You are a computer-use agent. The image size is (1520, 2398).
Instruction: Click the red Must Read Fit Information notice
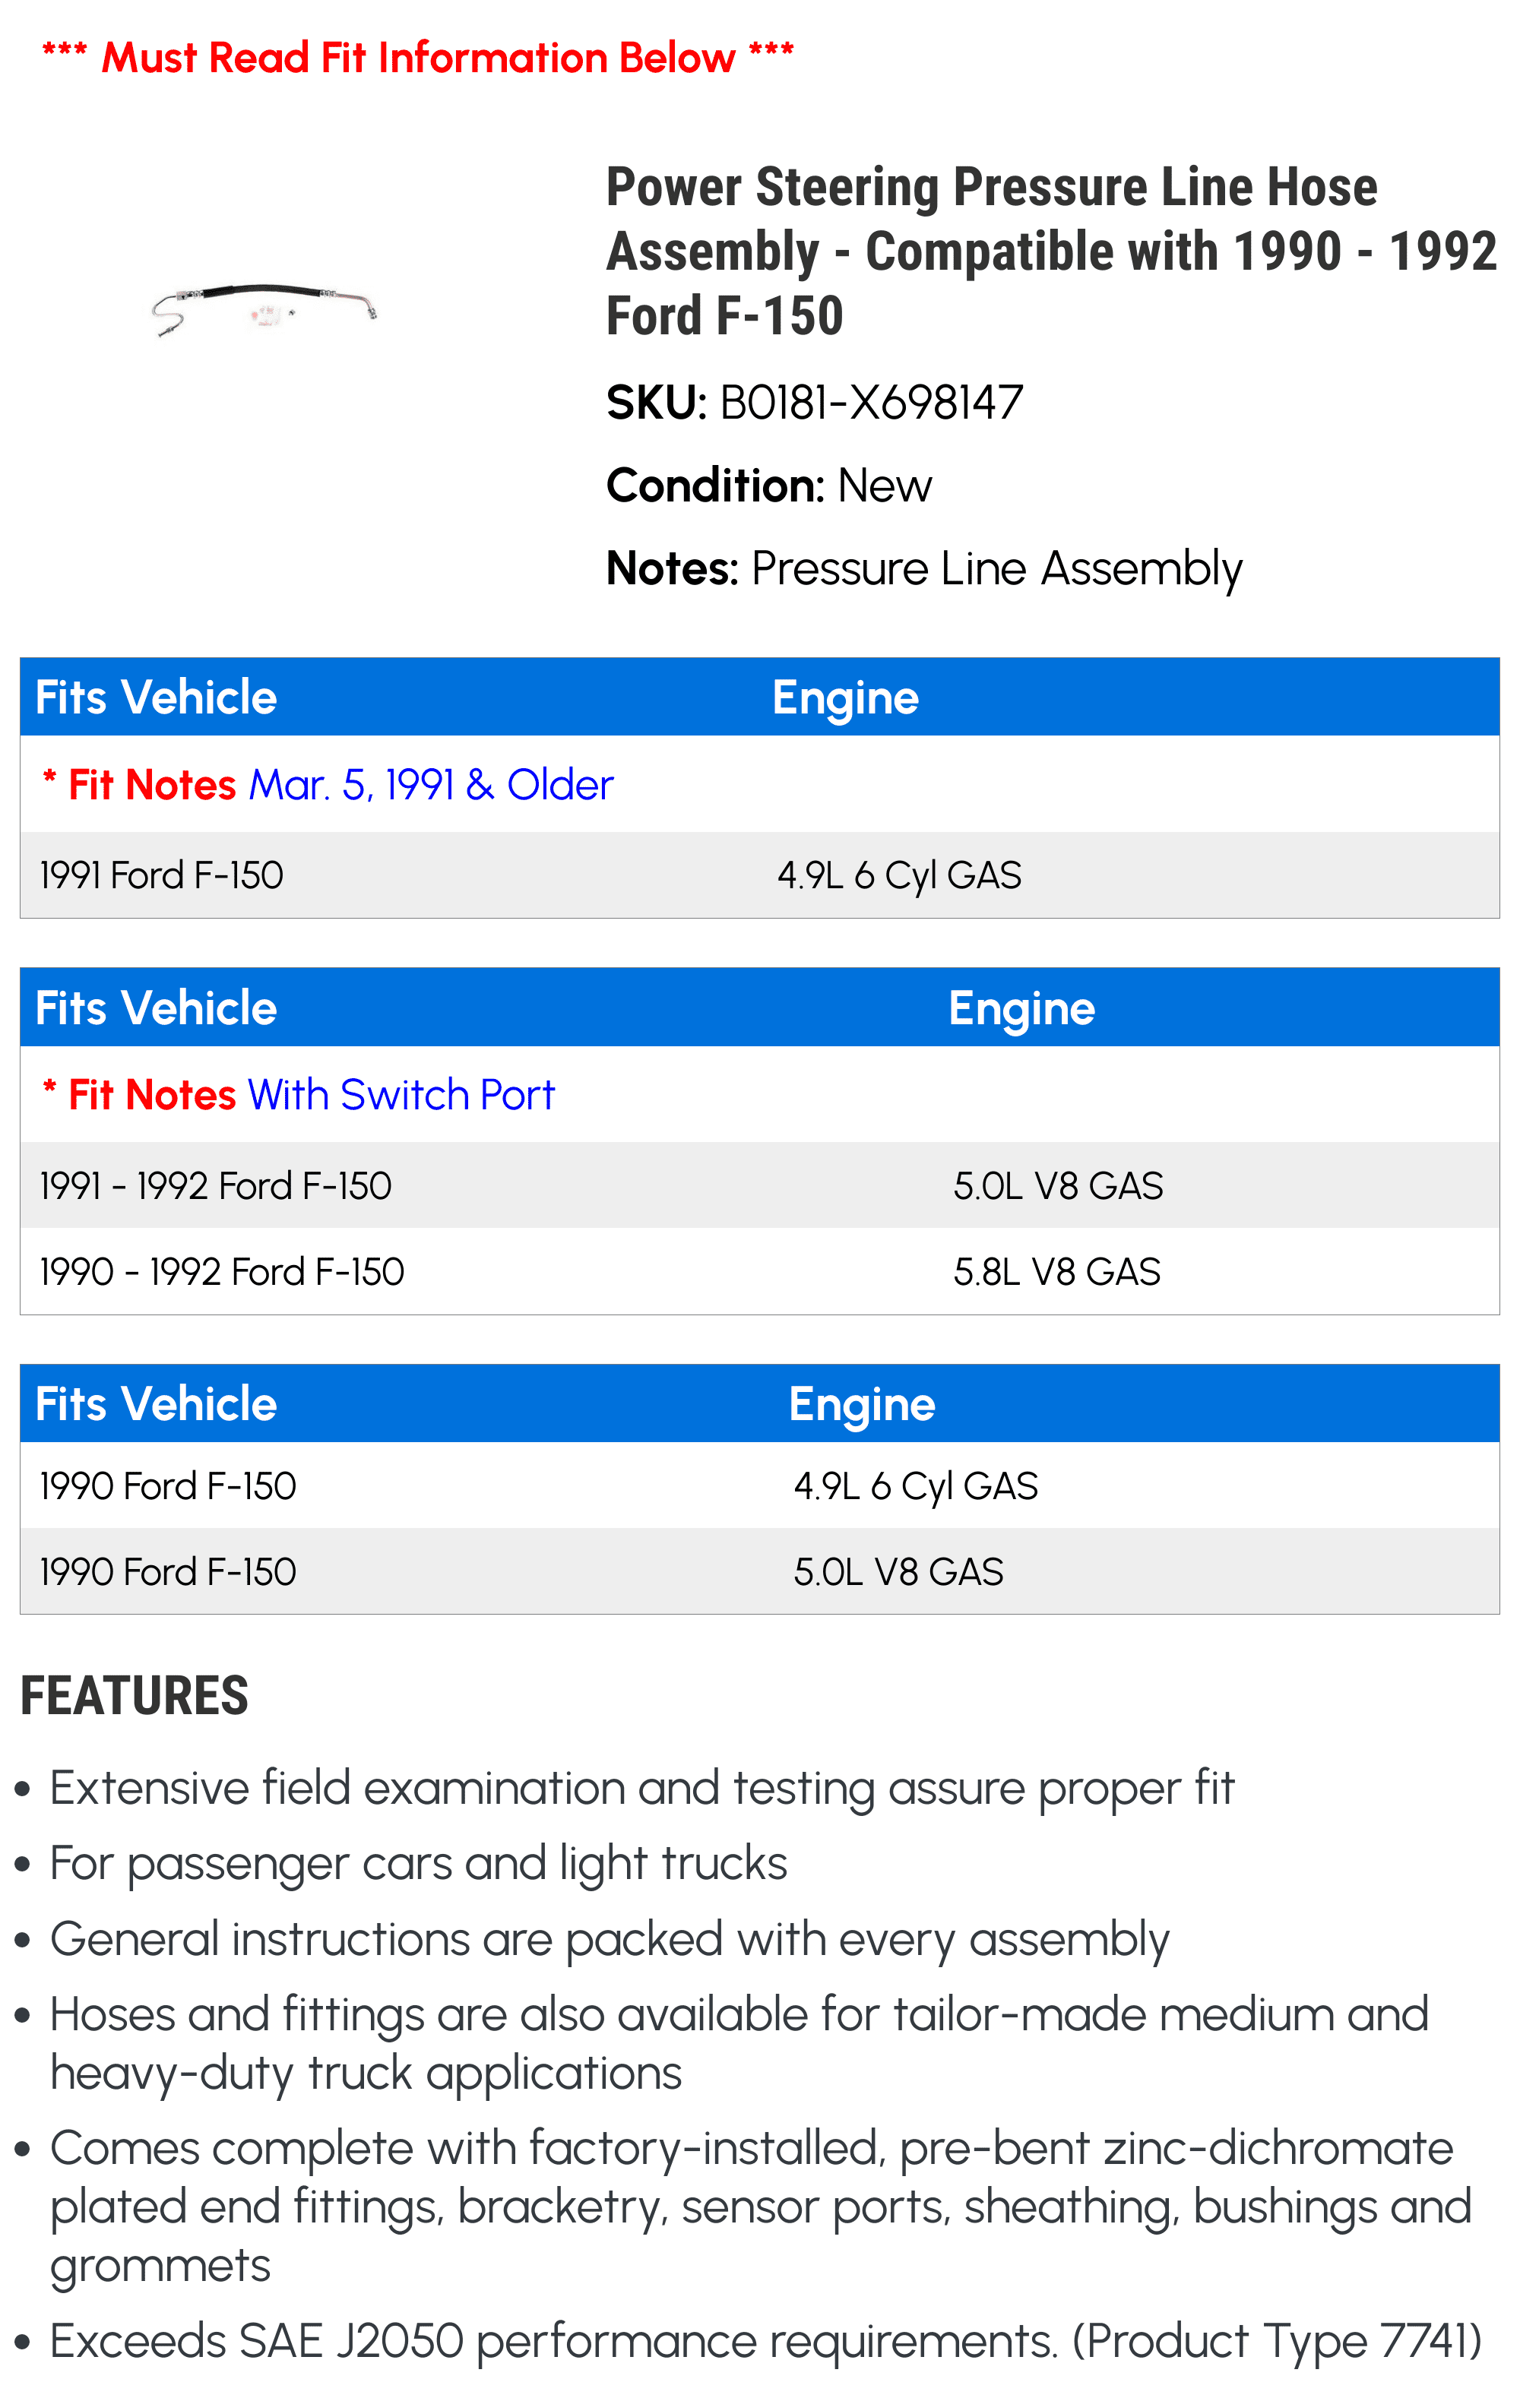[x=417, y=58]
